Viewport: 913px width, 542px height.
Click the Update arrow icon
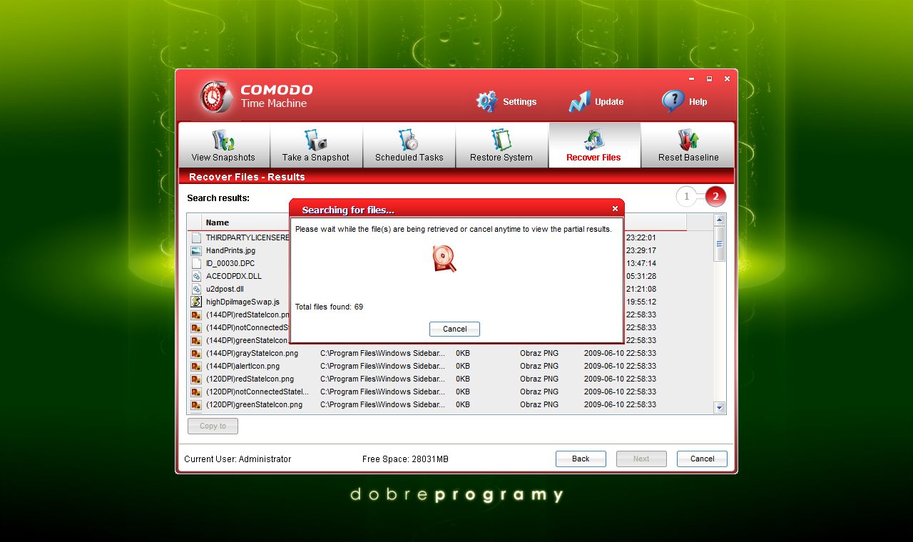click(579, 101)
